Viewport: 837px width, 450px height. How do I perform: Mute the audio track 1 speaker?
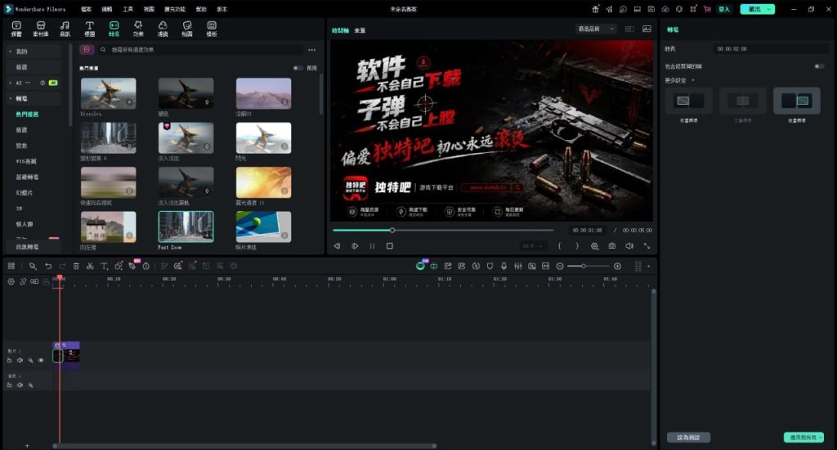pyautogui.click(x=20, y=385)
